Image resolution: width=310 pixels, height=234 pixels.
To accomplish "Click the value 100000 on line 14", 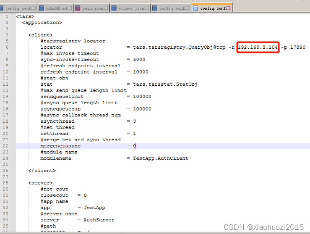I will pyautogui.click(x=142, y=97).
